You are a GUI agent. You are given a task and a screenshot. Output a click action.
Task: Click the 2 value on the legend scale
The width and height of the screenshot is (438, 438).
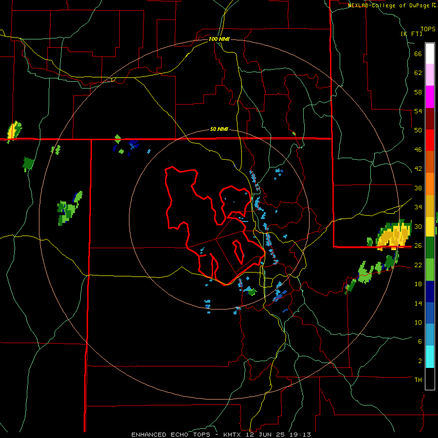[x=420, y=361]
